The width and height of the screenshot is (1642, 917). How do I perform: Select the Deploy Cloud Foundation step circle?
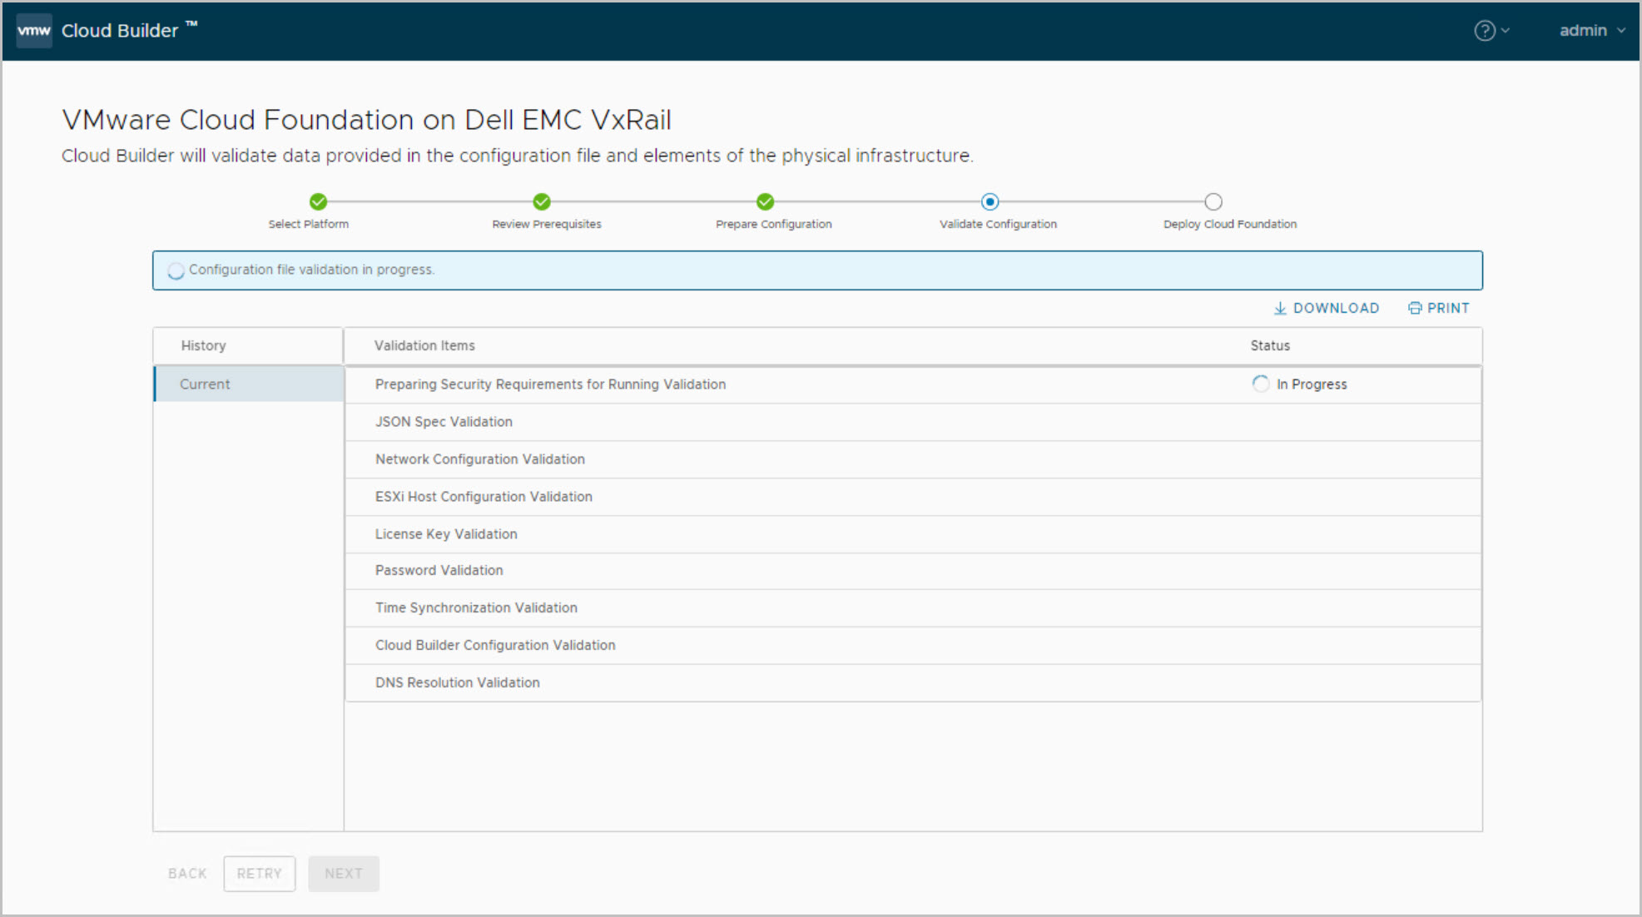tap(1213, 201)
